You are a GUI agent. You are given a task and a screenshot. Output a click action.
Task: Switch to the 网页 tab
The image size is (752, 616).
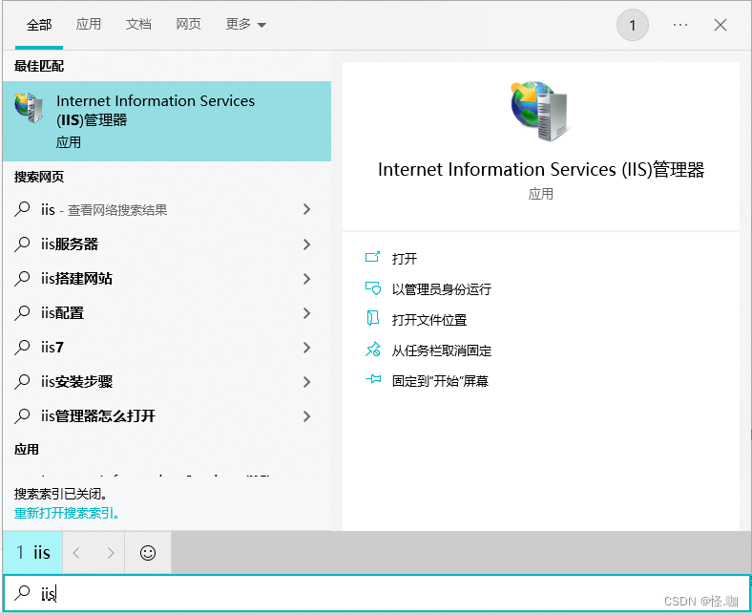tap(188, 24)
